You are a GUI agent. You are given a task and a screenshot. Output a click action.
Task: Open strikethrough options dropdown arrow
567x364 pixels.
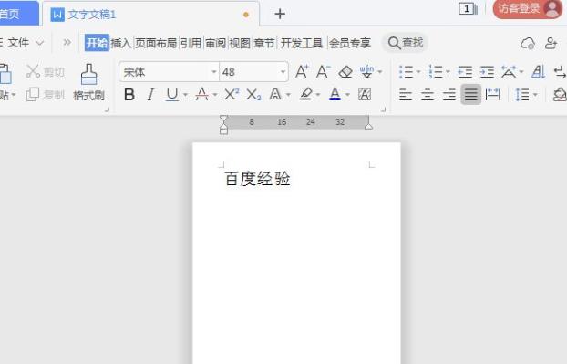click(x=215, y=95)
